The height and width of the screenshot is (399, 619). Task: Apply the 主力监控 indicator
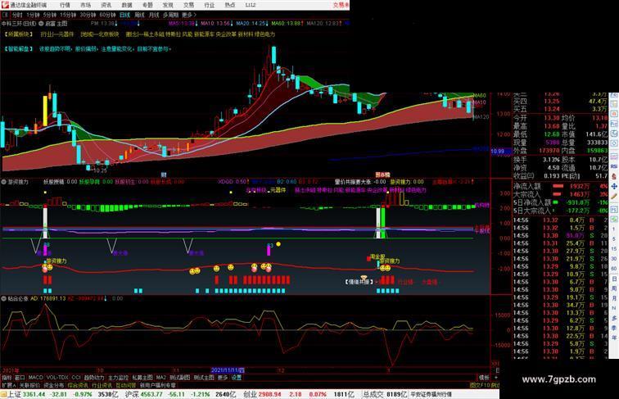(119, 378)
